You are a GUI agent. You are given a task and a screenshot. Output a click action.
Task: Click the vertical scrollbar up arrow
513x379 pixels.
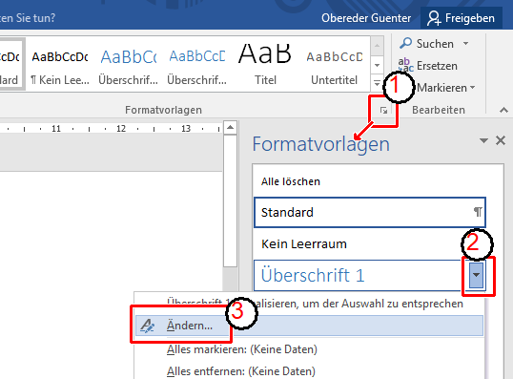tap(231, 127)
